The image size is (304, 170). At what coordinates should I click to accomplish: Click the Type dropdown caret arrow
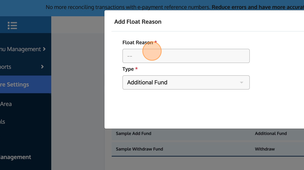point(241,83)
